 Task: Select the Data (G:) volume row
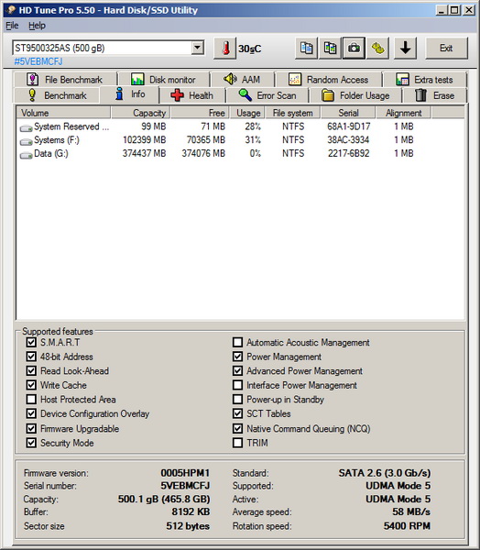(240, 154)
